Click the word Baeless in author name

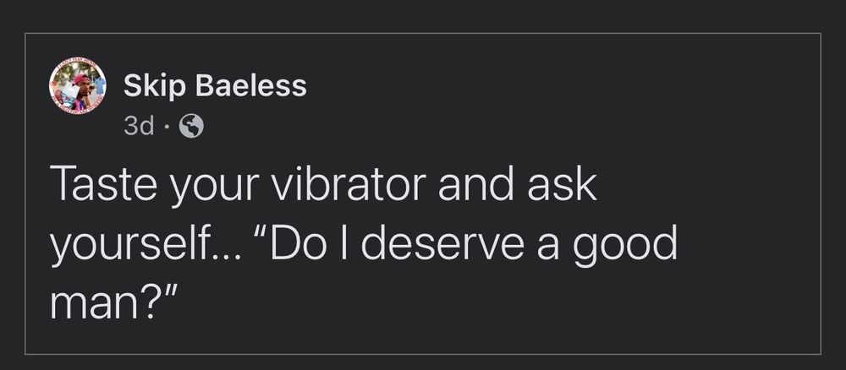tap(253, 85)
